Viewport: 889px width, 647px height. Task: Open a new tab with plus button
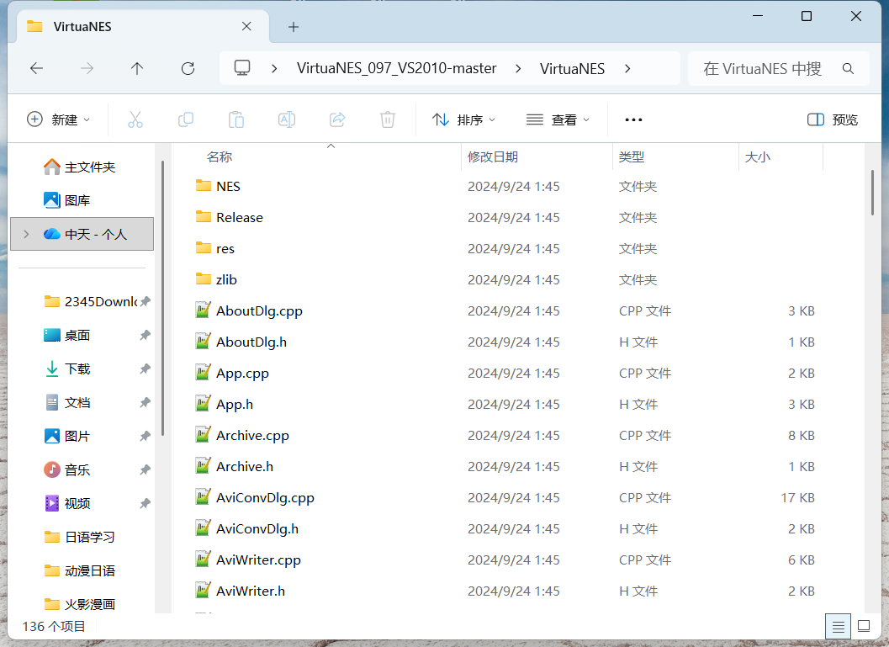pos(294,27)
